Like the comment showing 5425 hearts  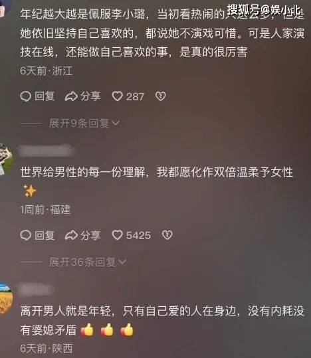pyautogui.click(x=117, y=235)
